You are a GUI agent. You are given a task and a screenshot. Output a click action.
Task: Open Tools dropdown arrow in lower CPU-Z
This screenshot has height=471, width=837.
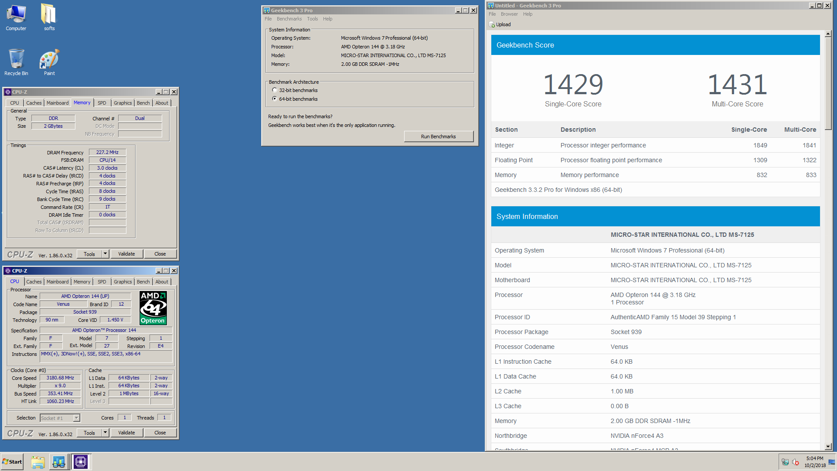coord(105,433)
